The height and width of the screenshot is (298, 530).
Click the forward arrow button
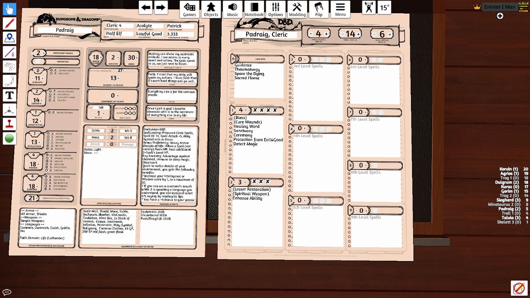[x=161, y=8]
